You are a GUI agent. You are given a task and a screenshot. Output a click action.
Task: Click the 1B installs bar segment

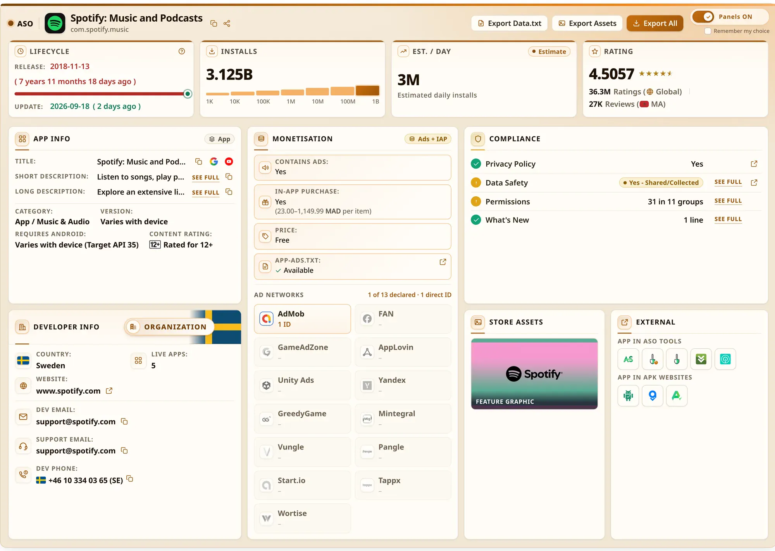(367, 91)
